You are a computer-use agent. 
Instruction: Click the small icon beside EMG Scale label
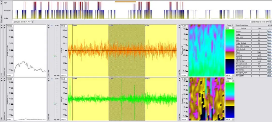click(52, 79)
